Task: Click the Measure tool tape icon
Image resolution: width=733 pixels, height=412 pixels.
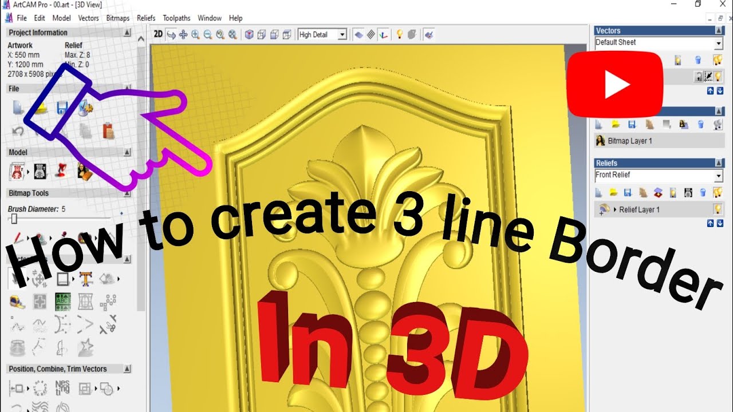Action: (x=17, y=302)
